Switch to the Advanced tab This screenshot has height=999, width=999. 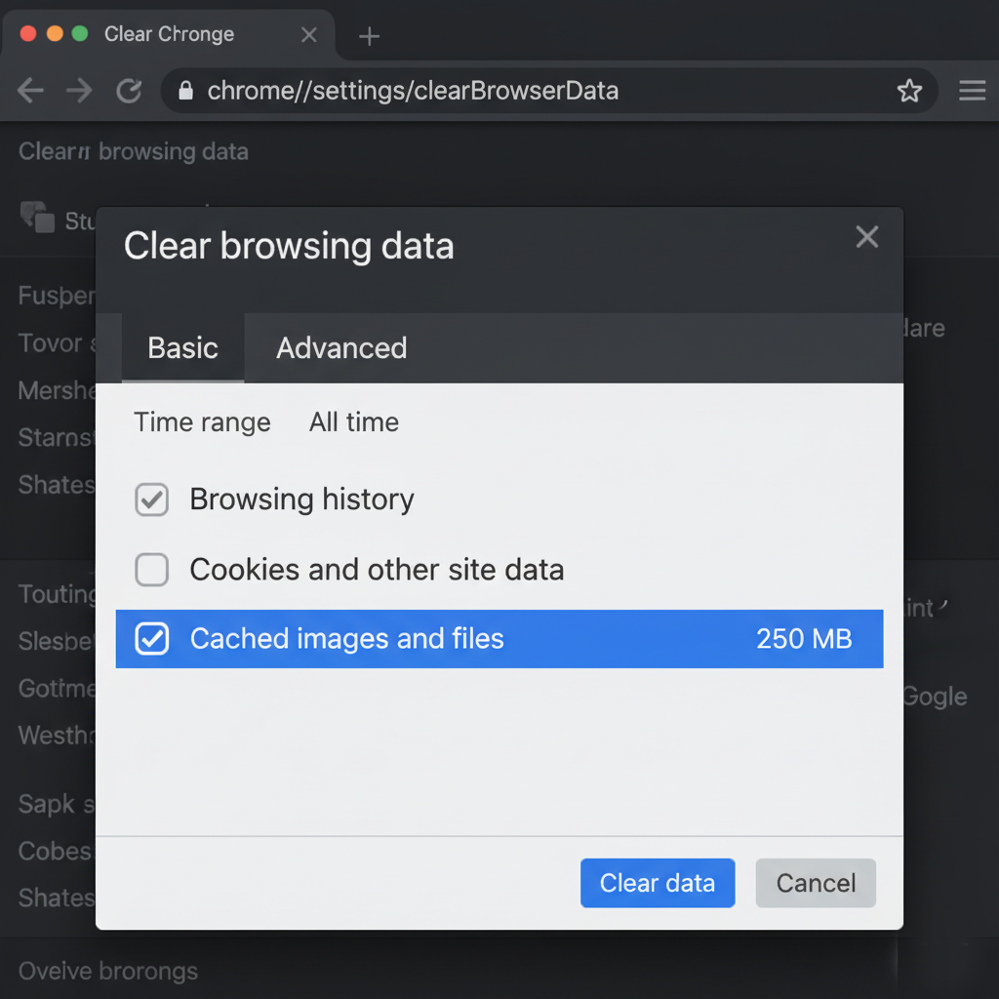coord(341,348)
